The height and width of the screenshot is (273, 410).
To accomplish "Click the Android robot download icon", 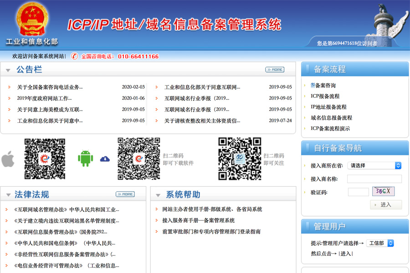I will pos(87,159).
